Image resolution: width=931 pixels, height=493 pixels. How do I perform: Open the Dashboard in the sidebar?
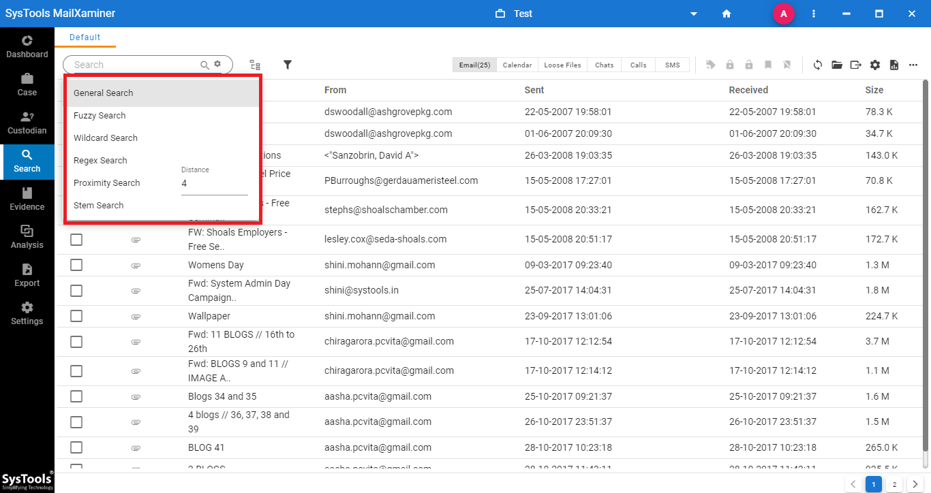[x=27, y=46]
